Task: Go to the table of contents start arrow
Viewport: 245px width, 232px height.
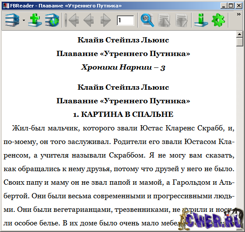Action: point(71,20)
